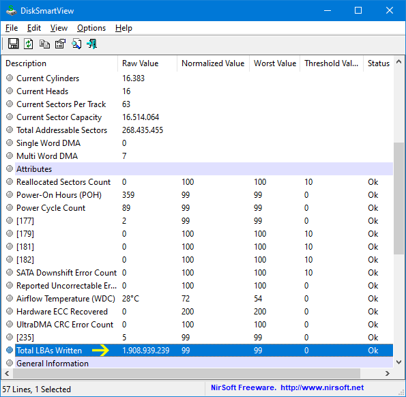
Task: Click the raw value 1.908.939.239
Action: click(x=145, y=350)
